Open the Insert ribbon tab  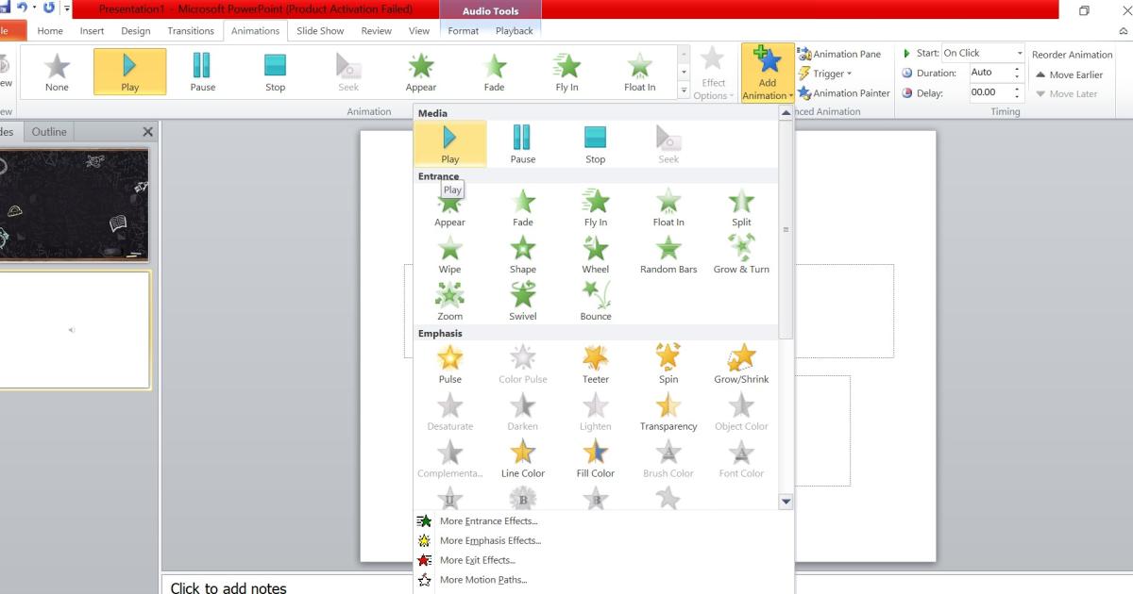(x=92, y=31)
